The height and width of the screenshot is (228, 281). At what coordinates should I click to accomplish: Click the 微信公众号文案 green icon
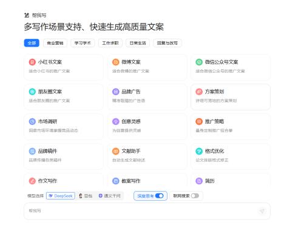tap(199, 62)
